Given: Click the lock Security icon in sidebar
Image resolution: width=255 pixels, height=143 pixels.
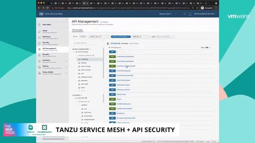Looking at the screenshot, I should click(x=39, y=55).
